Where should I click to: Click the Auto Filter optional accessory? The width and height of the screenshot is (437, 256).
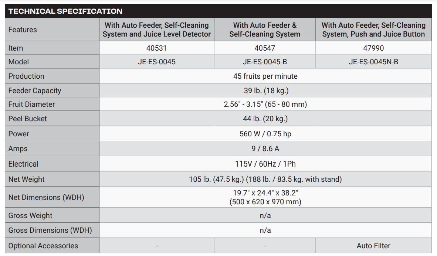[x=373, y=246]
